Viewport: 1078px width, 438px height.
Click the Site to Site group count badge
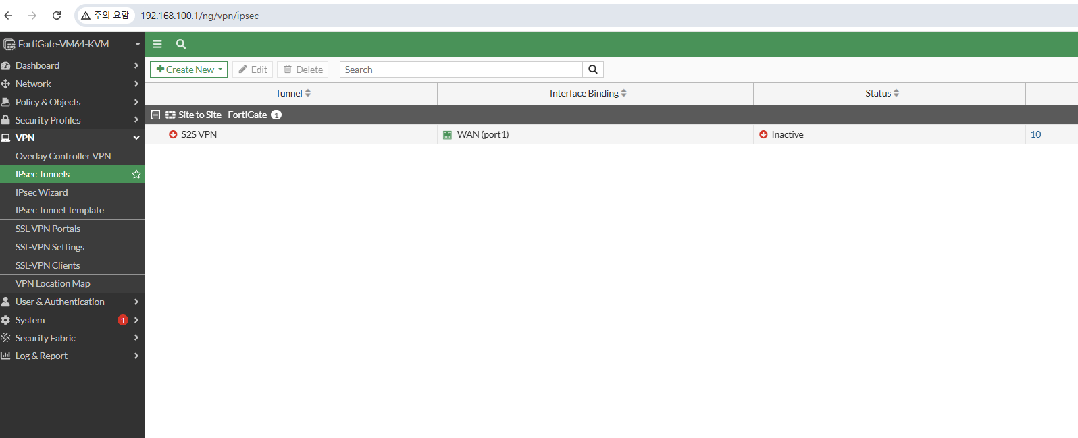point(276,115)
